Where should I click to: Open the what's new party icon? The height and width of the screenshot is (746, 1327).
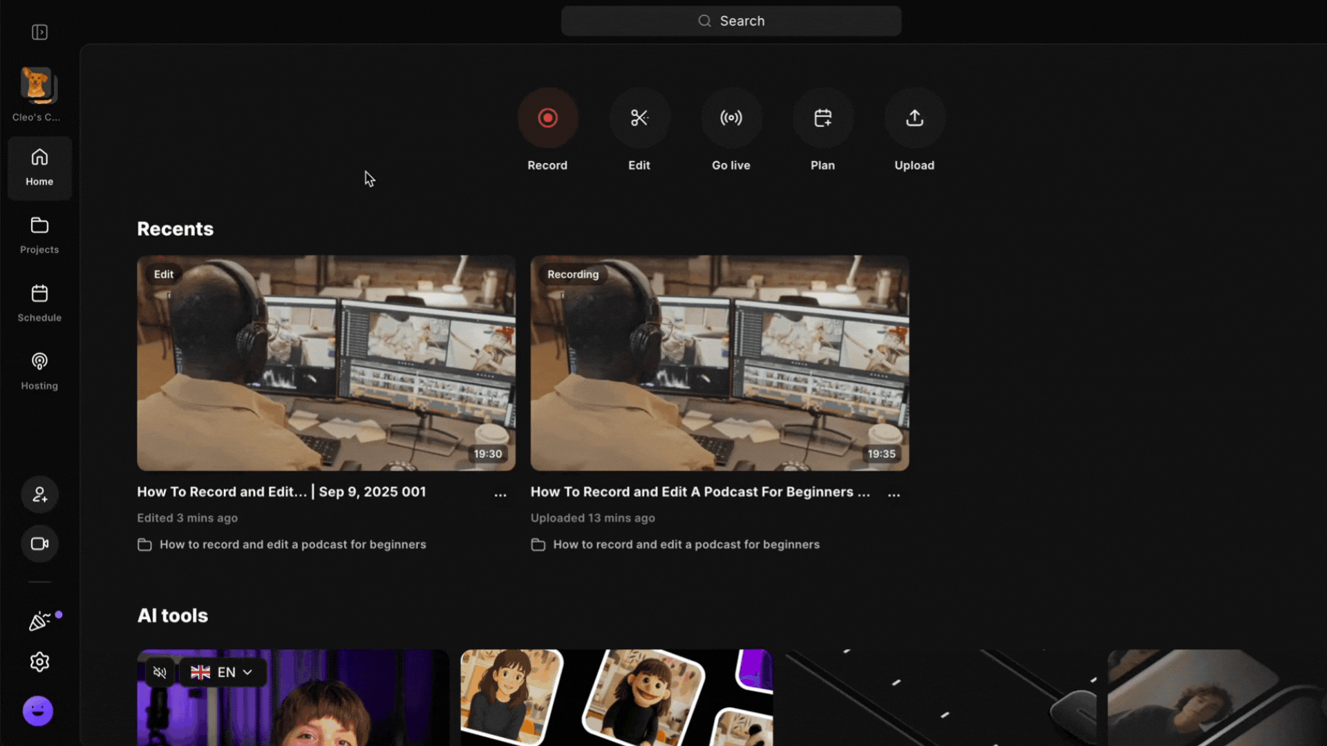[39, 621]
